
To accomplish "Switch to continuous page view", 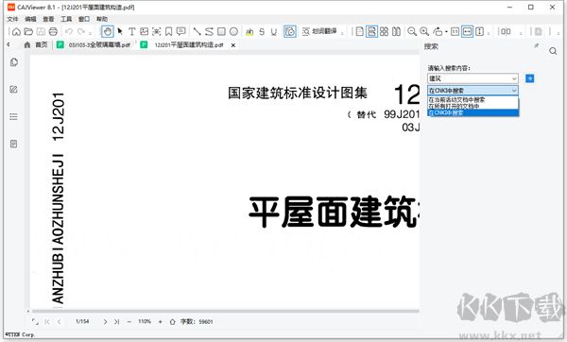I will click(371, 32).
